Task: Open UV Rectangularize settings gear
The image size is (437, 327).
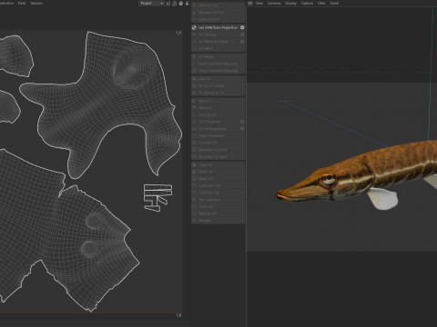Action: (242, 129)
